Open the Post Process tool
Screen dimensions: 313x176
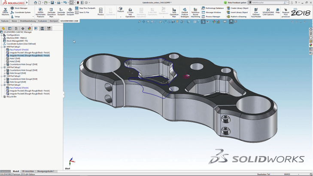[x=100, y=12]
